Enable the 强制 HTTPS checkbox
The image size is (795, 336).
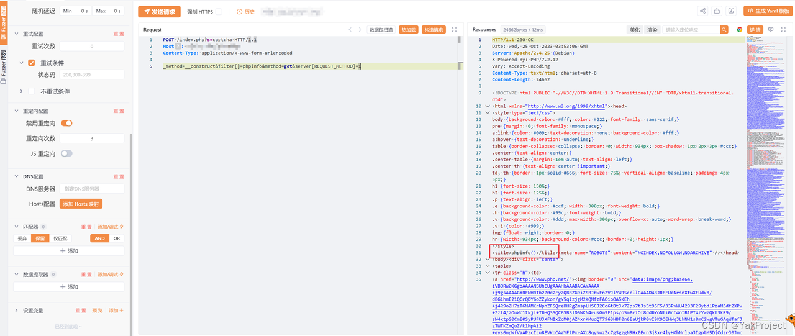click(218, 12)
